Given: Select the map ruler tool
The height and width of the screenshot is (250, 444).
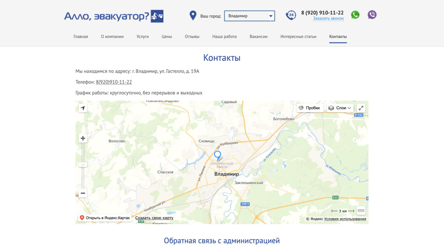Looking at the screenshot, I should tap(361, 211).
